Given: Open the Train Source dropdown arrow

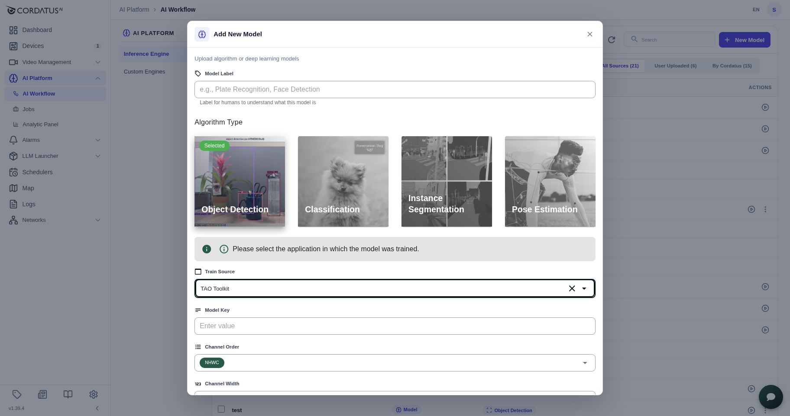Looking at the screenshot, I should pos(584,288).
